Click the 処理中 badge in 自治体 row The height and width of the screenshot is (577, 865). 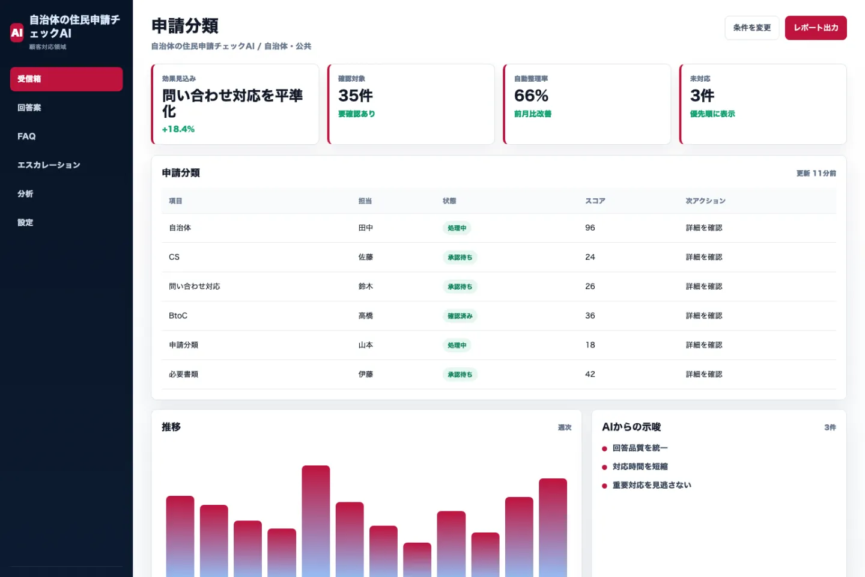(457, 228)
